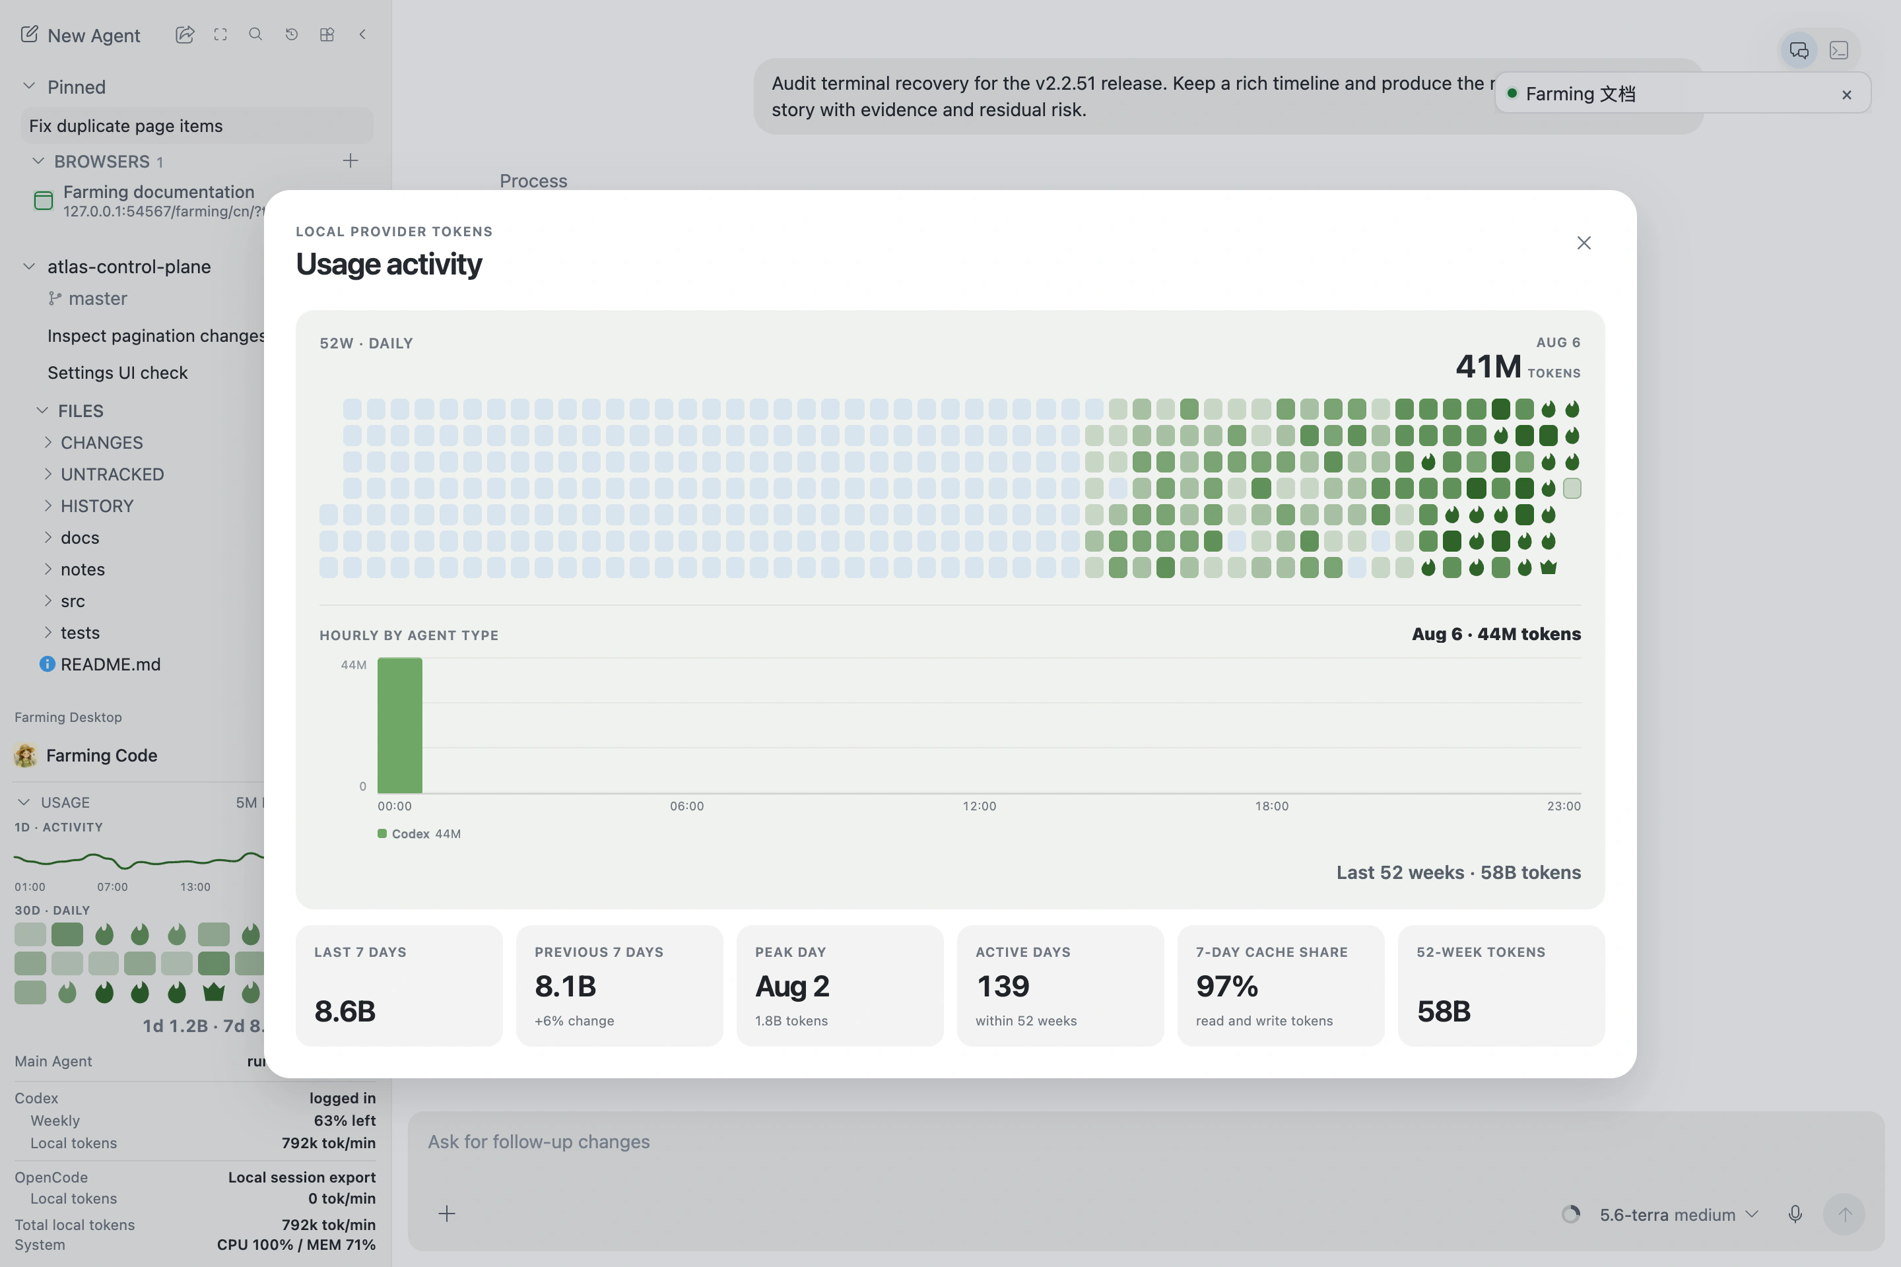Switch to chat view icon at top right

tap(1799, 50)
